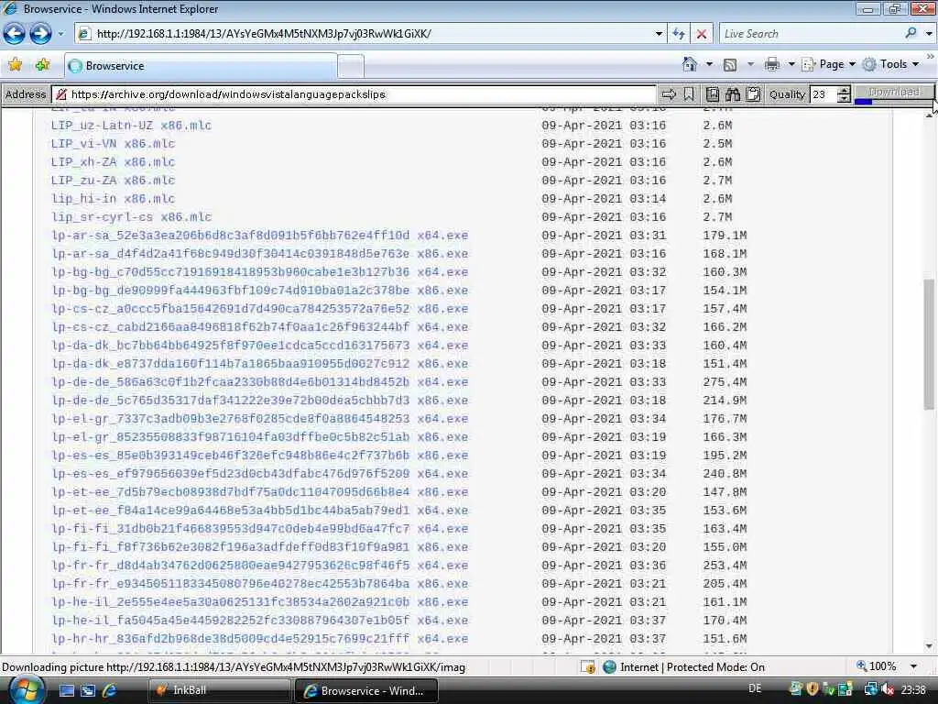This screenshot has width=938, height=704.
Task: Focus the Live Search box
Action: point(811,34)
